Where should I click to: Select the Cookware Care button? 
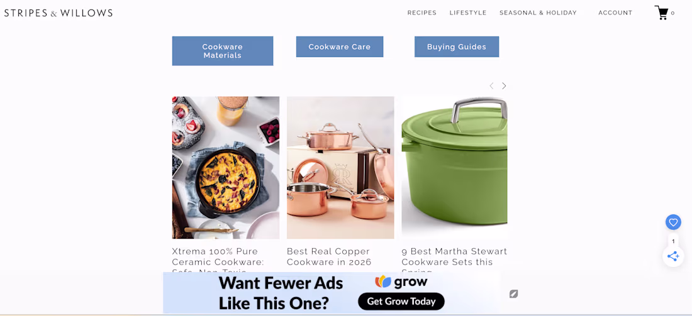tap(339, 46)
